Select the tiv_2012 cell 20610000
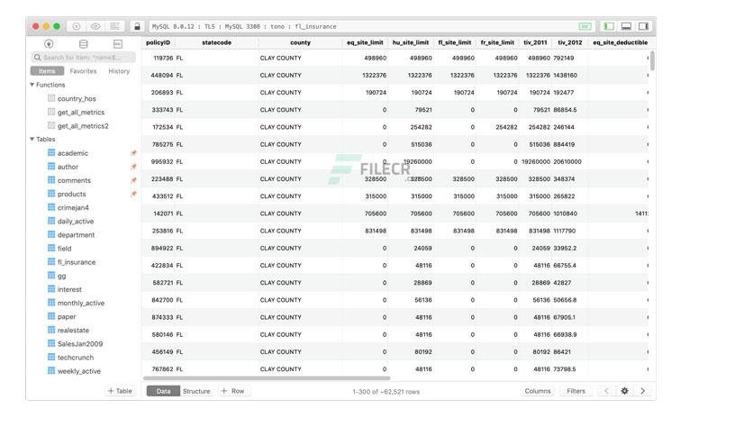753x436 pixels. [569, 162]
